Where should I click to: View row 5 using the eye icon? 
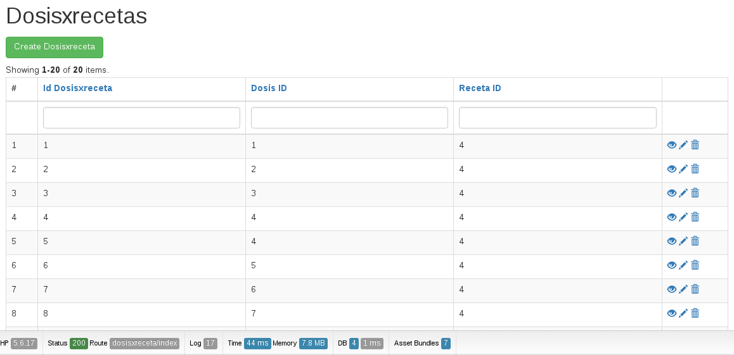[672, 241]
